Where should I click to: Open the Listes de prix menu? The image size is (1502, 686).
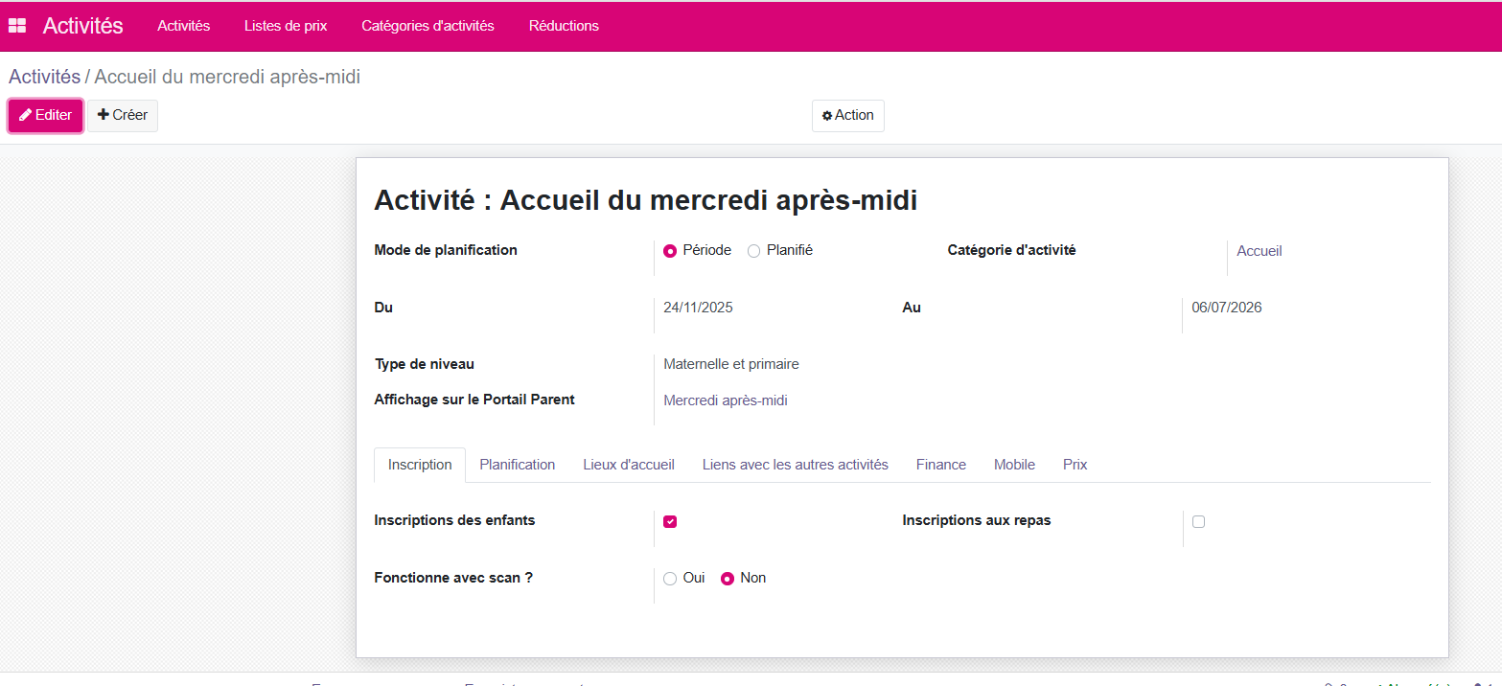pos(285,26)
